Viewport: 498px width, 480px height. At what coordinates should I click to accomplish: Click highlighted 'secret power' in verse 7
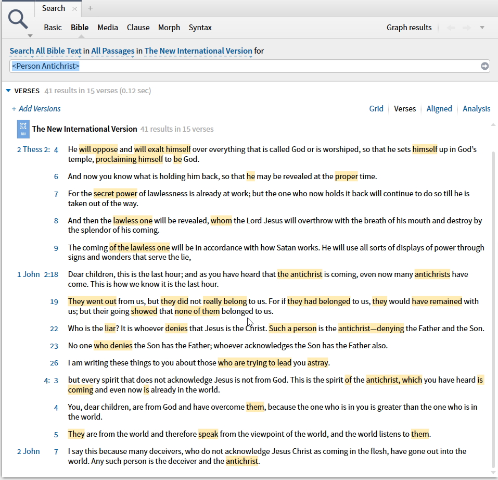point(116,194)
